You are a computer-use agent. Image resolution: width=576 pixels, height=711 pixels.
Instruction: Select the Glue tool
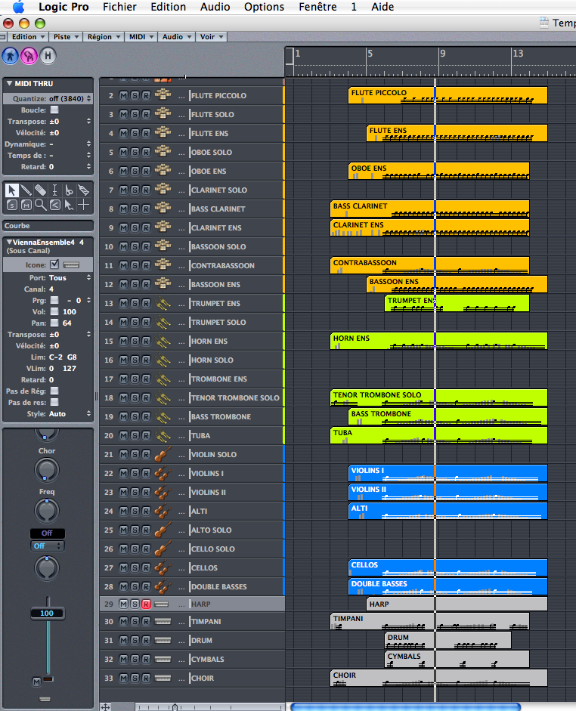[83, 190]
